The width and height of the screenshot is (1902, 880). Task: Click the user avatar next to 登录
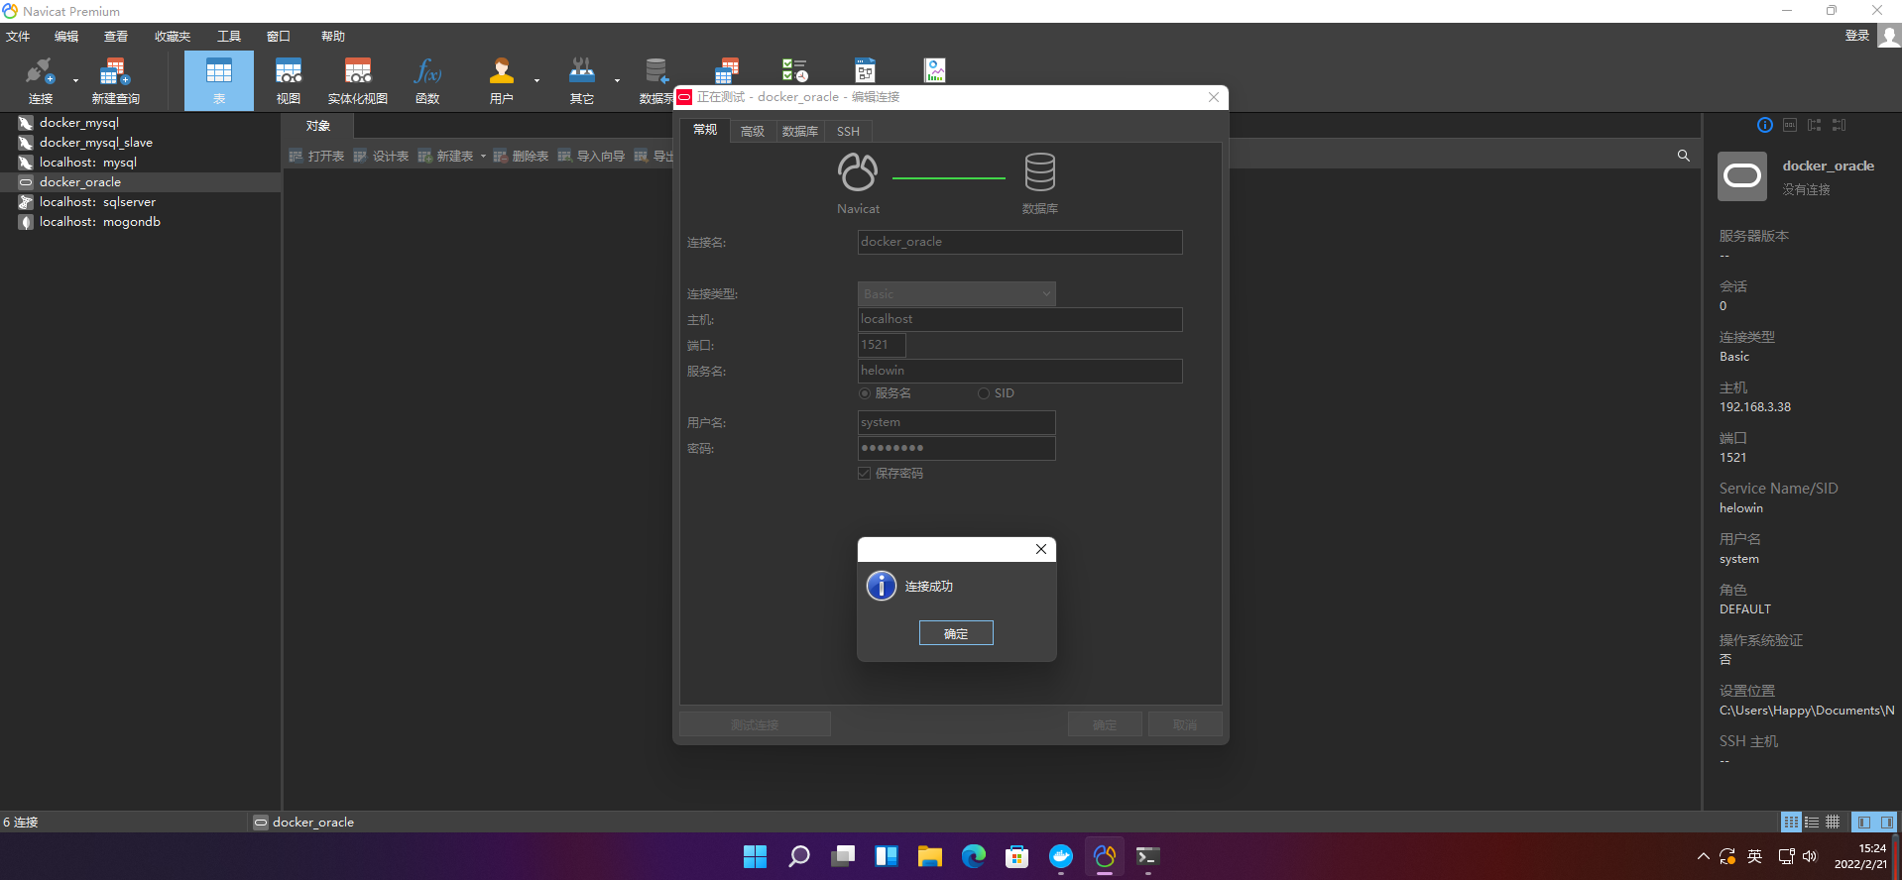(1888, 36)
